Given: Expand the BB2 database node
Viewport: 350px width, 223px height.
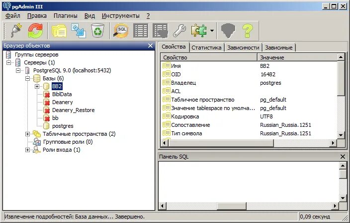Looking at the screenshot, I should [37, 86].
